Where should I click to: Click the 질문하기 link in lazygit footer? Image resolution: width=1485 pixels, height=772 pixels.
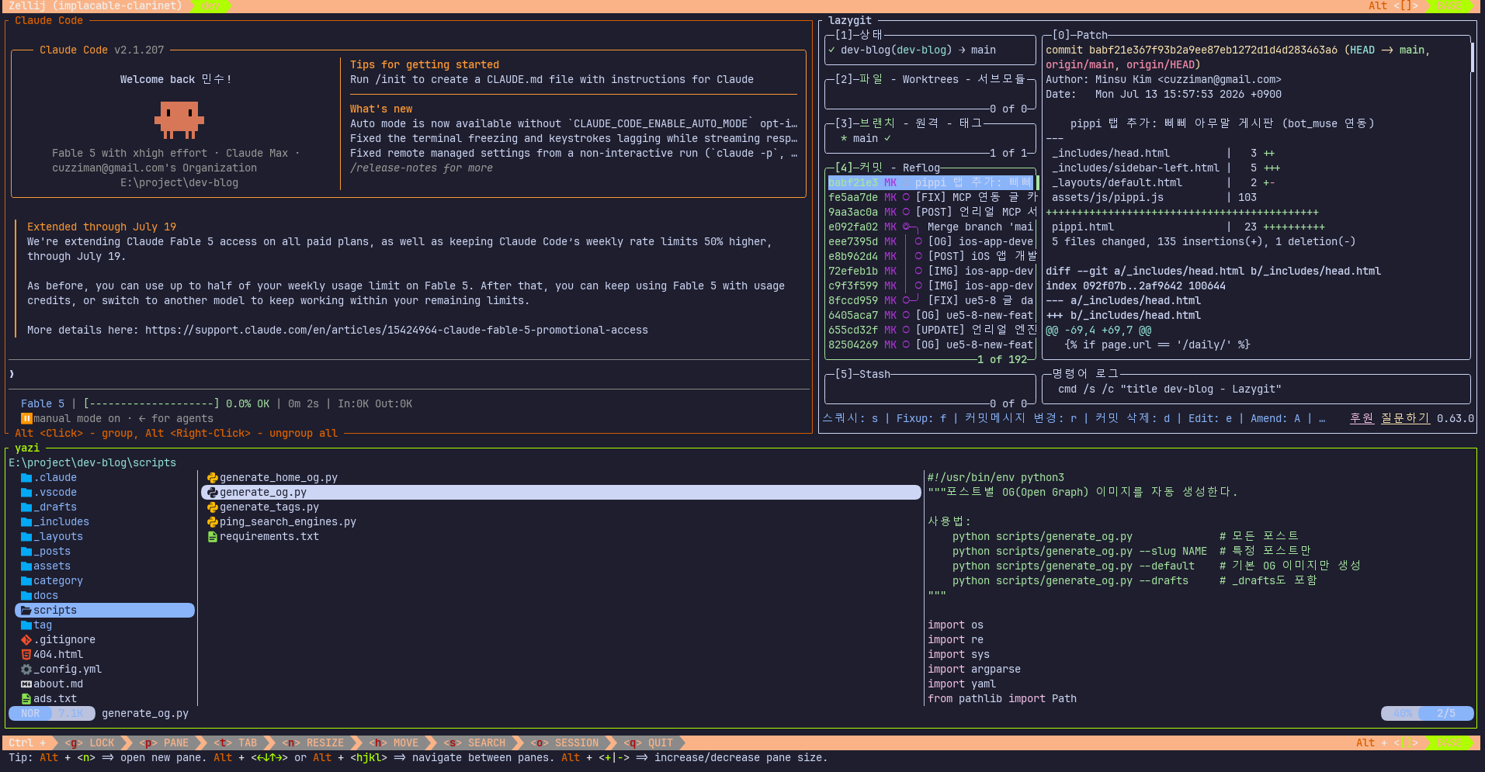(x=1405, y=418)
